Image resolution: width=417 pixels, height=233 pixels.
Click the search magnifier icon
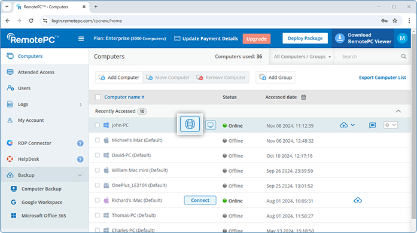[404, 57]
